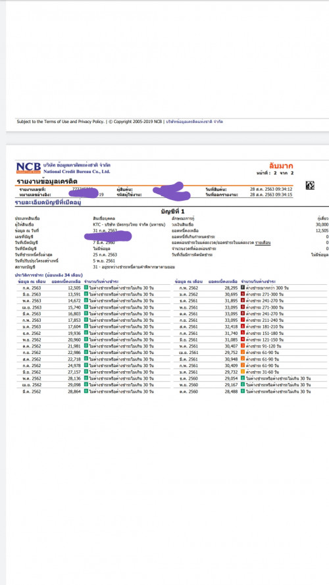Click the green status box on the 19,936 row
The width and height of the screenshot is (329, 585).
(x=86, y=333)
